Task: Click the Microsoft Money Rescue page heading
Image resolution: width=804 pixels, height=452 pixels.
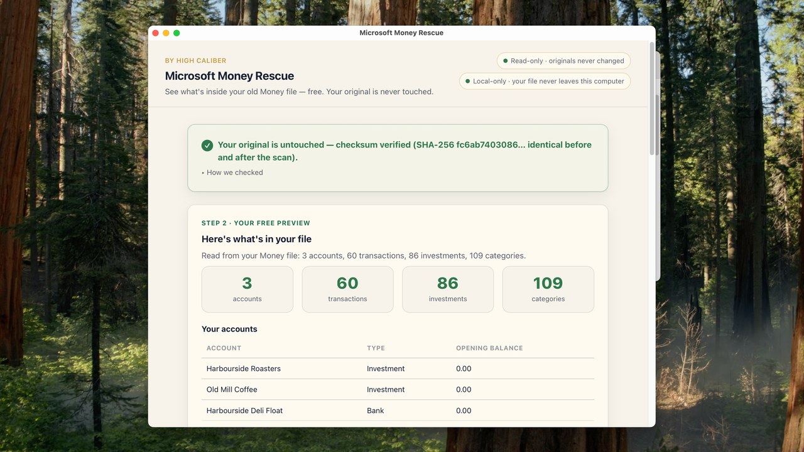Action: click(x=229, y=76)
